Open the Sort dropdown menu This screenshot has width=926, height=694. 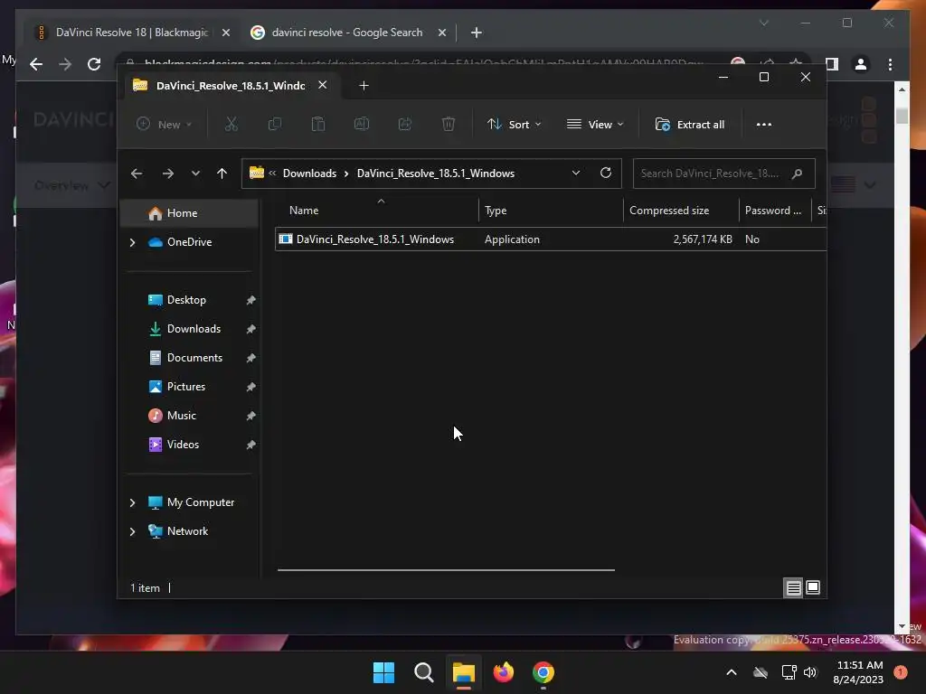pos(514,124)
